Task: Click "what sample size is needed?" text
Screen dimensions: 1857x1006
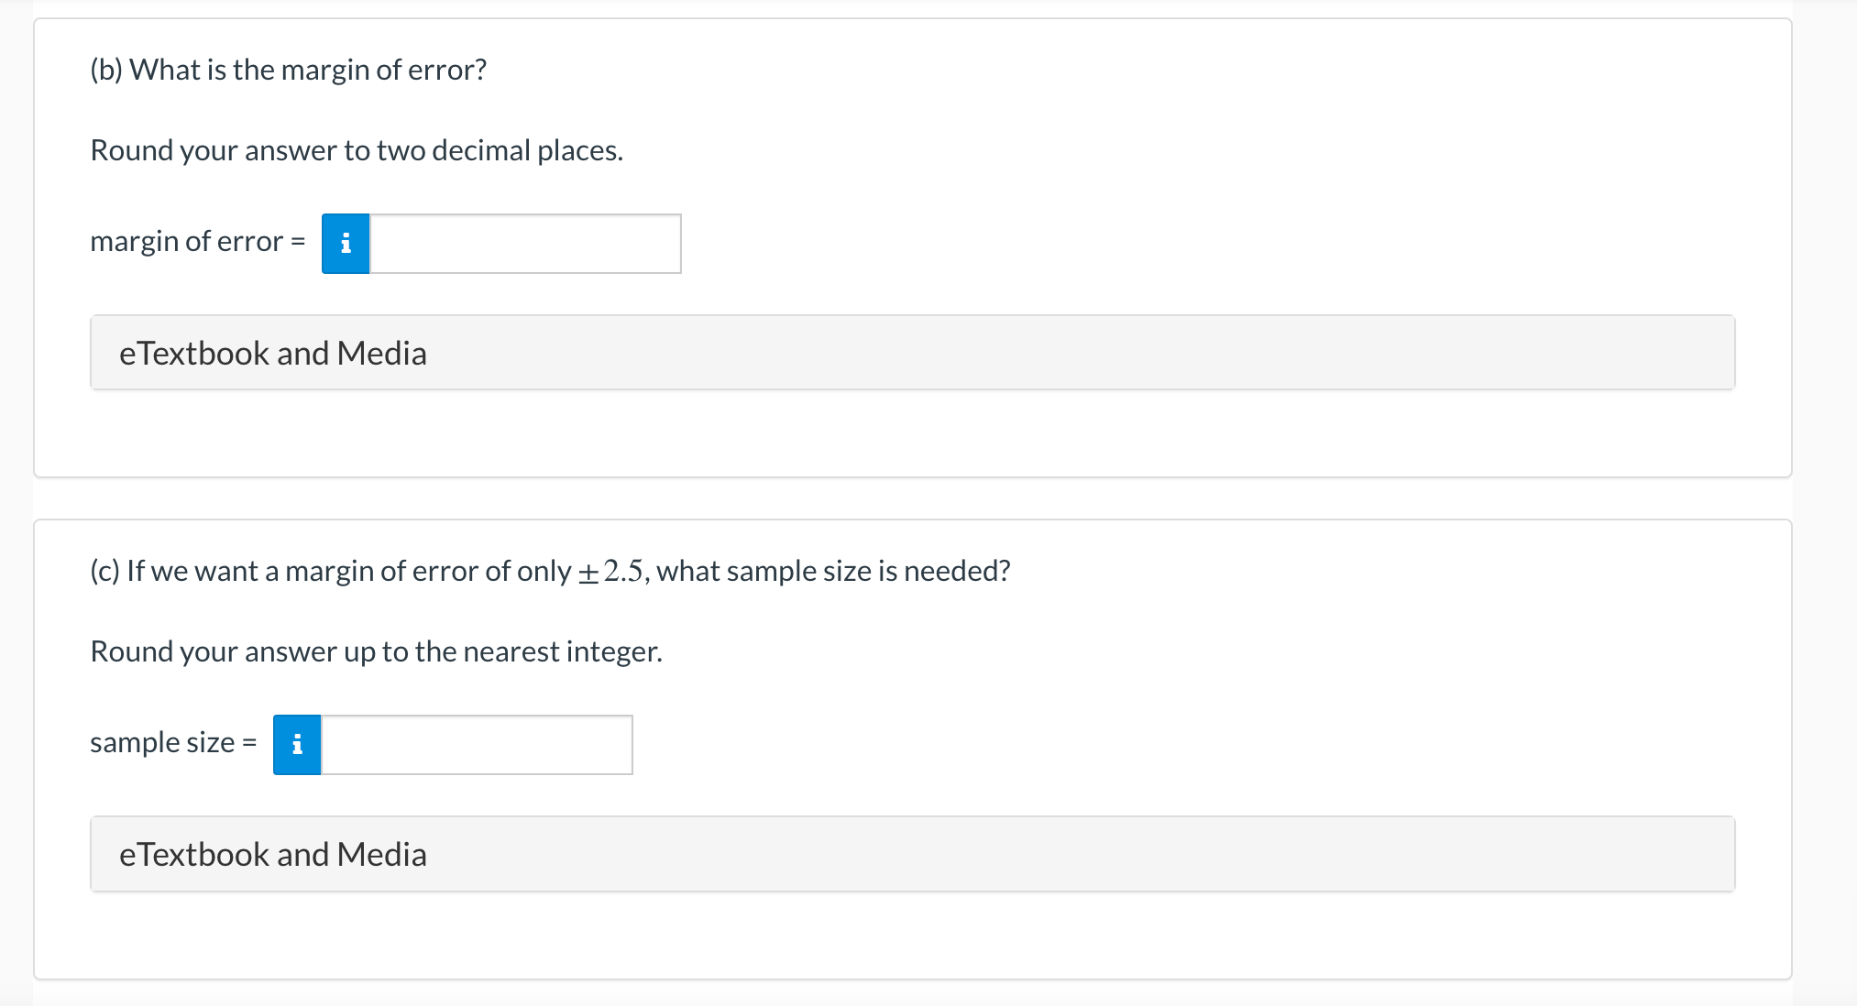Action: tap(833, 572)
